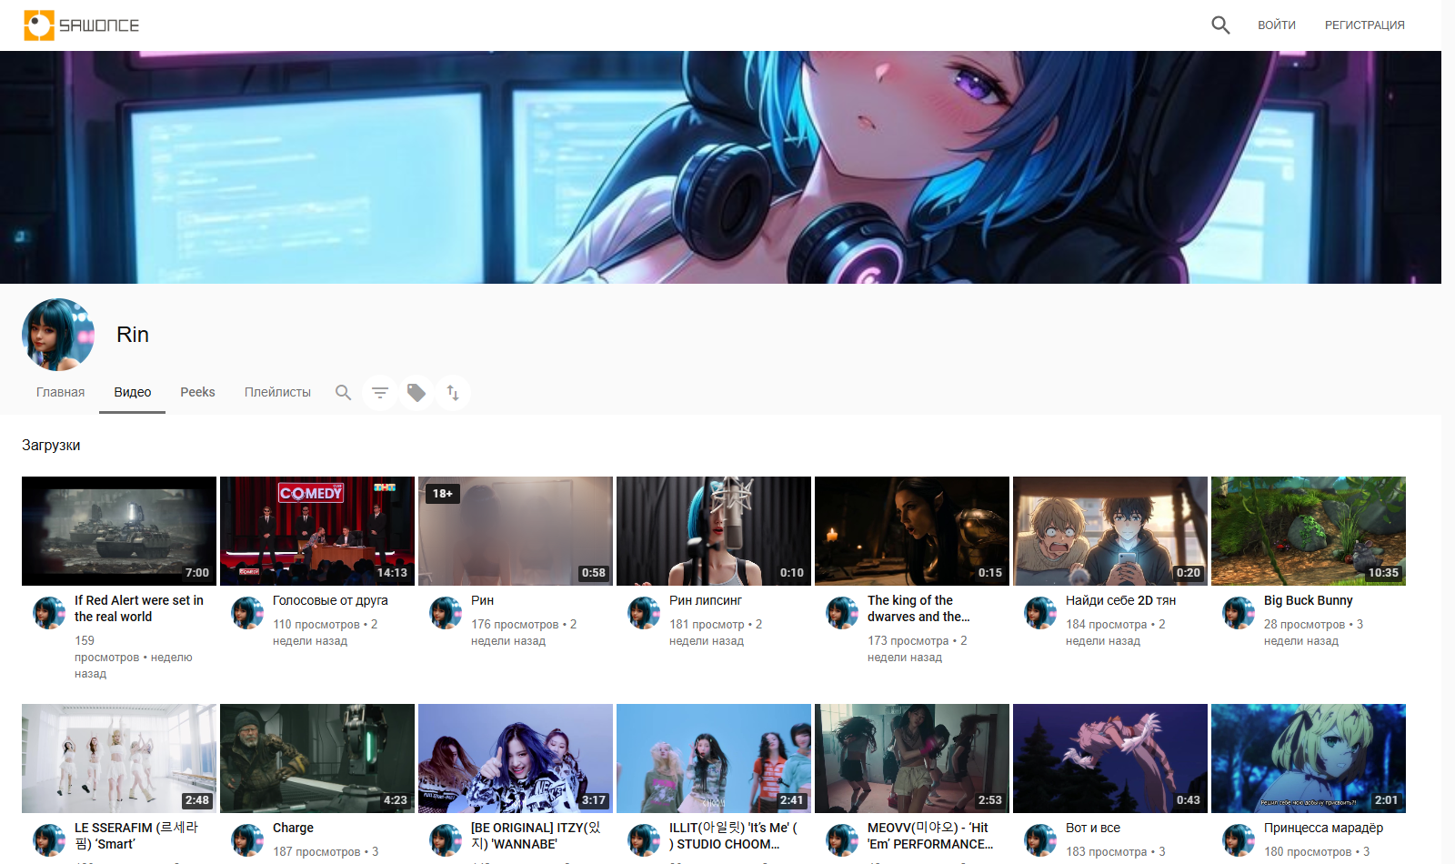
Task: Open the Peeks tab
Action: pos(197,392)
